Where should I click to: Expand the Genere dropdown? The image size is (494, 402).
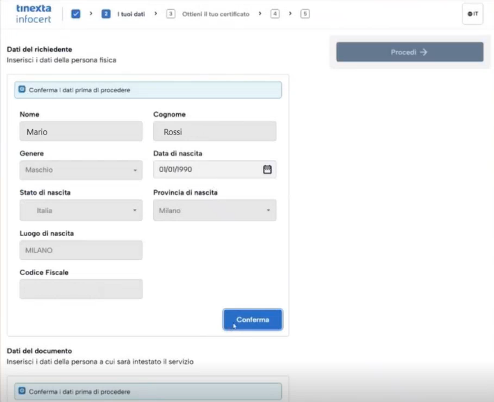pos(81,170)
